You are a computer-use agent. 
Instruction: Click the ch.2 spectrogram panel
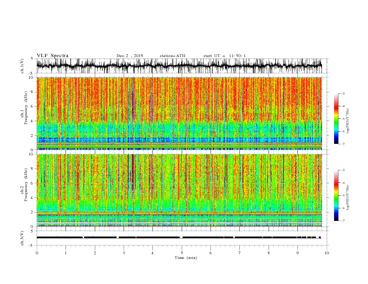179,190
